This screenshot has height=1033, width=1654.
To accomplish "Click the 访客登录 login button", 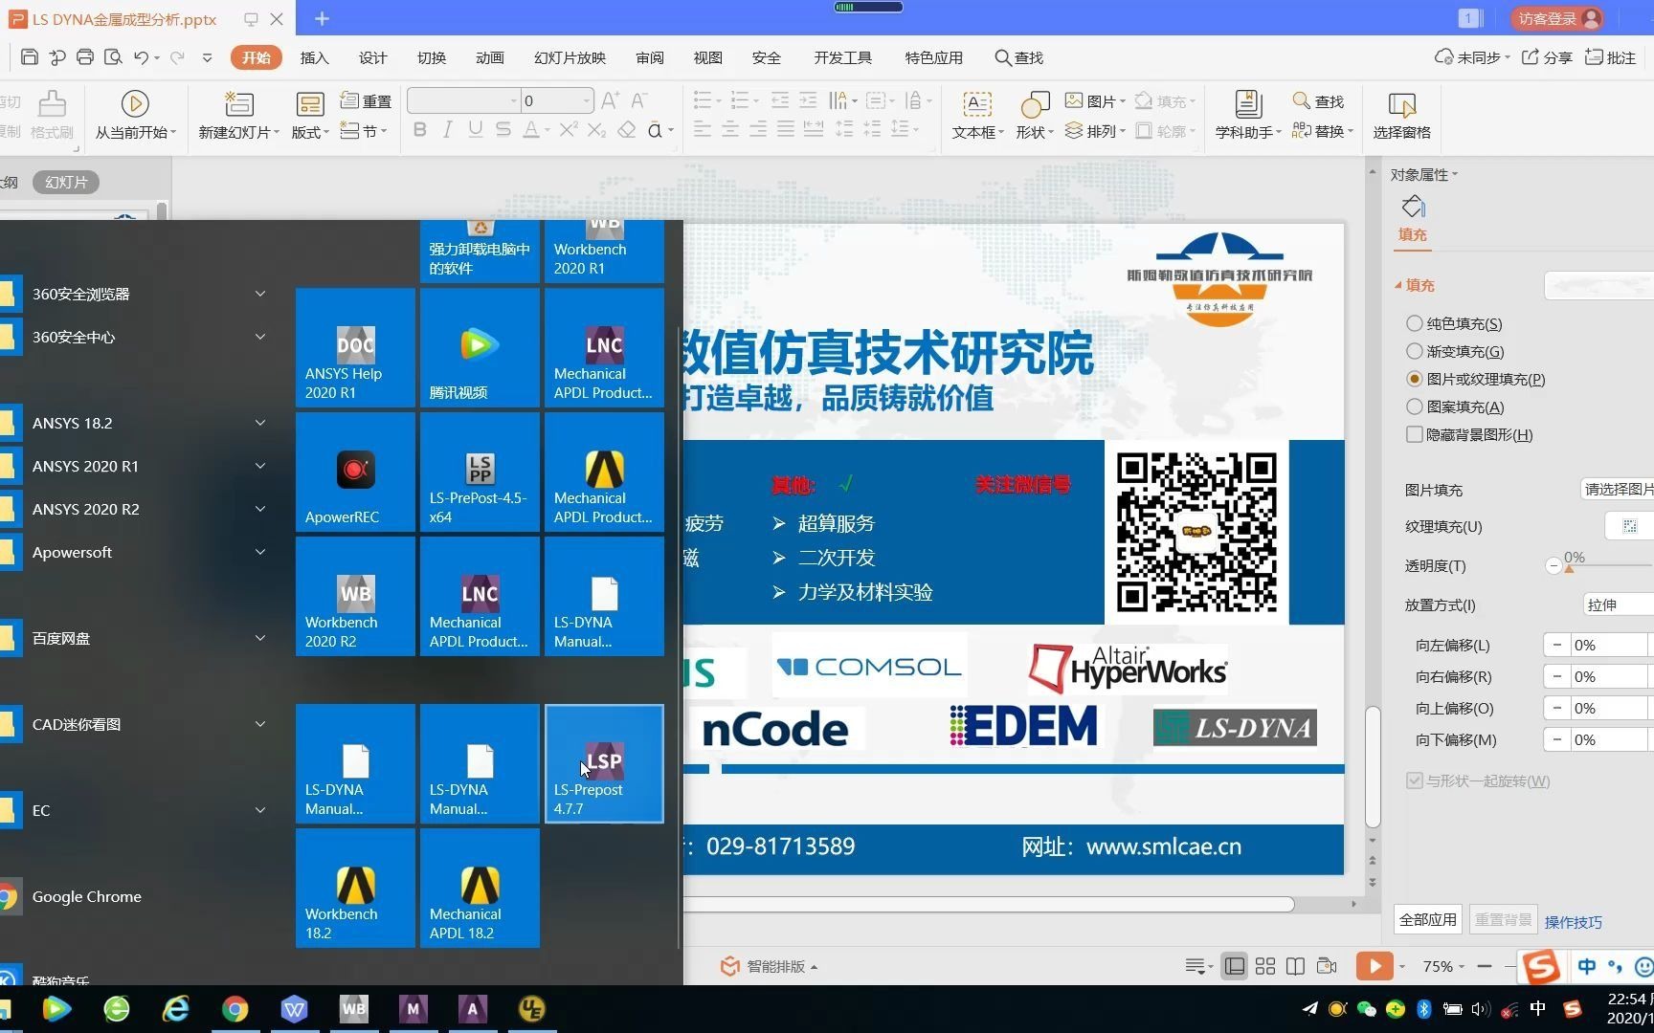I will (1556, 18).
